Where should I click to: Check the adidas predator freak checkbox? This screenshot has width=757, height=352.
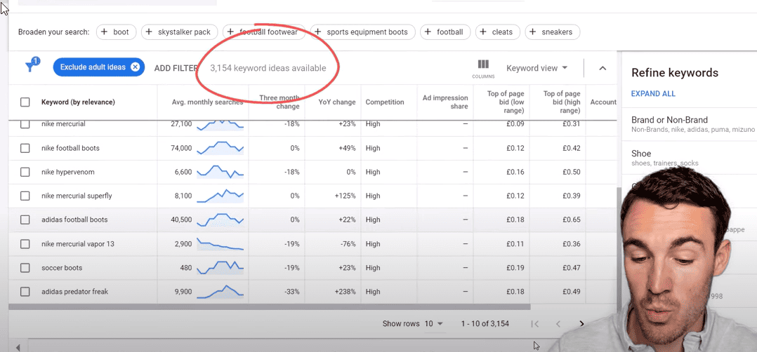(x=25, y=292)
